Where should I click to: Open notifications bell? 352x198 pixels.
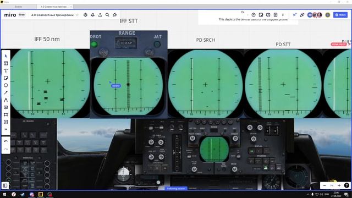(x=93, y=15)
